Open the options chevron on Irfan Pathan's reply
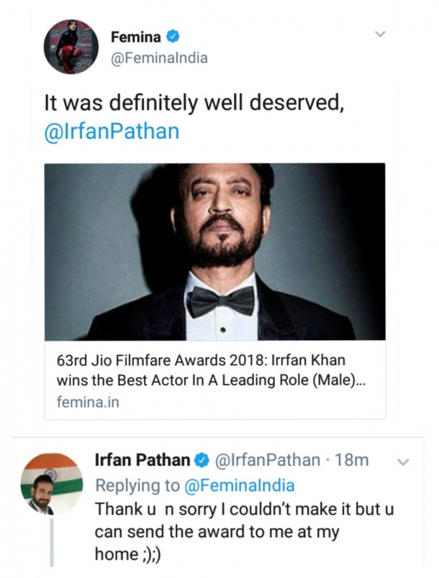The image size is (439, 578). coord(403,461)
